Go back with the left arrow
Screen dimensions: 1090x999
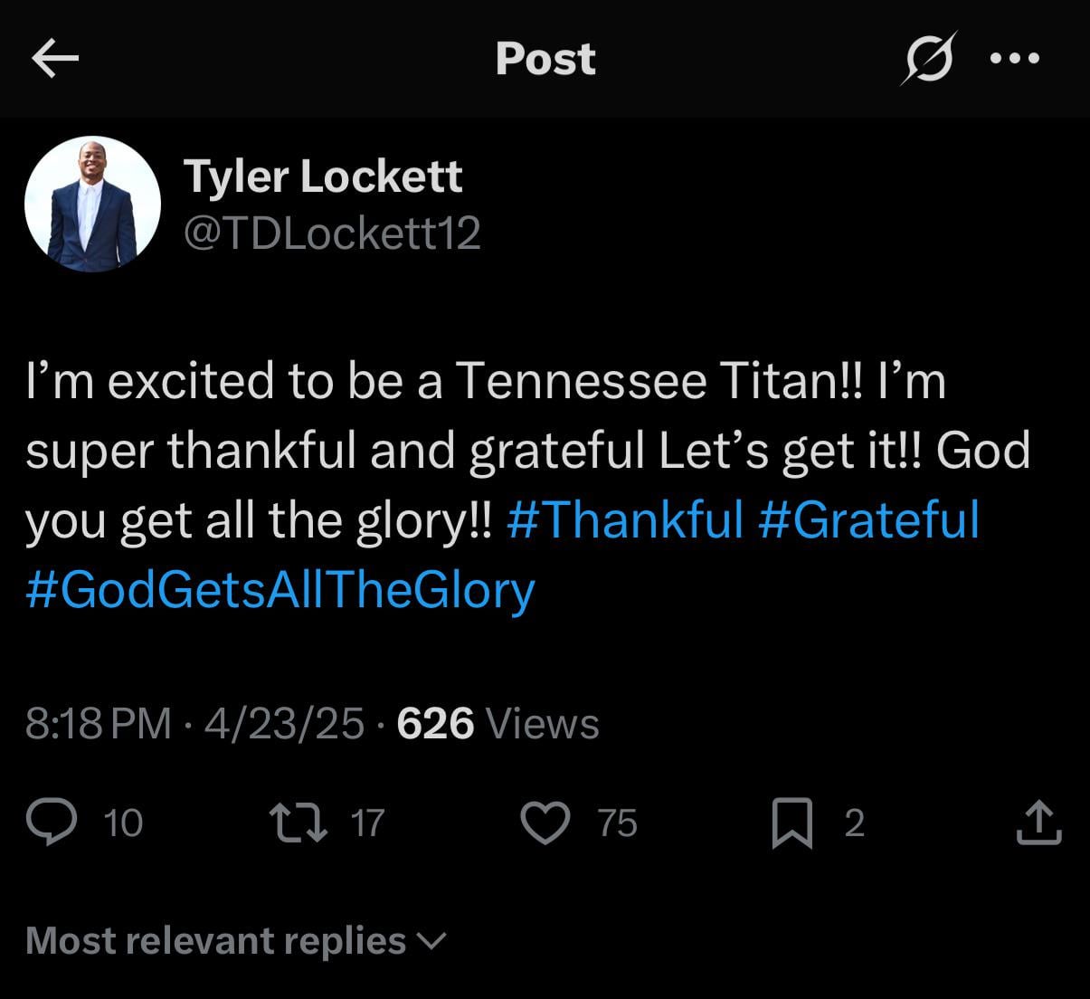point(55,60)
